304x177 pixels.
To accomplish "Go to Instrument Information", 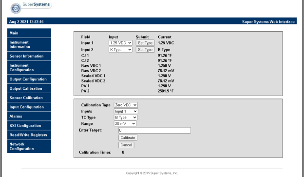I will click(x=29, y=45).
